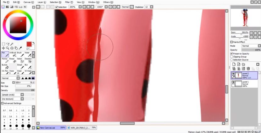Switch to the New Canvas.sai tab

click(51, 128)
